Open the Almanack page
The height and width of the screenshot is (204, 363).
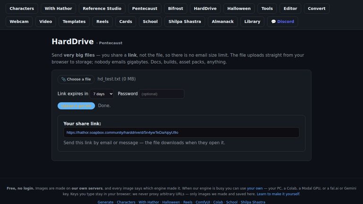(223, 22)
